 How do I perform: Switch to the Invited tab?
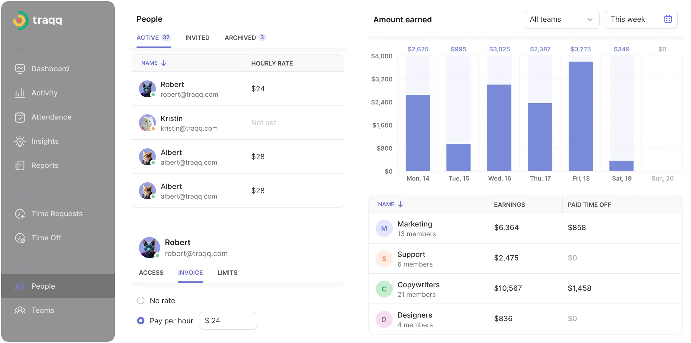pyautogui.click(x=197, y=37)
